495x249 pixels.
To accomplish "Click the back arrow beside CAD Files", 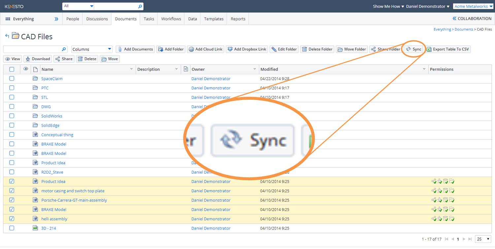I will [7, 36].
